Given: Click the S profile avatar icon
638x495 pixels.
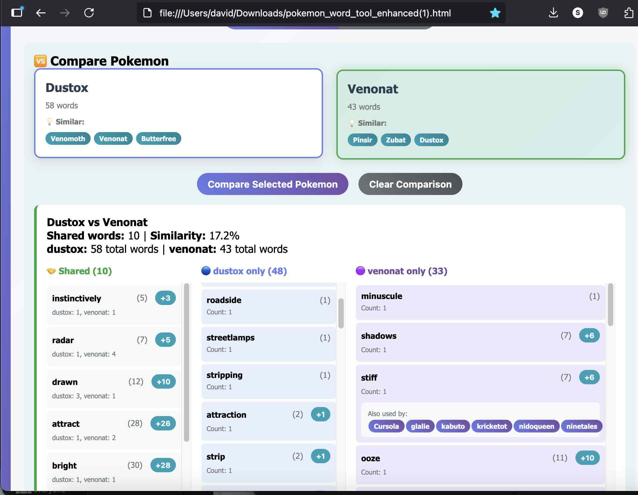Looking at the screenshot, I should (x=577, y=13).
